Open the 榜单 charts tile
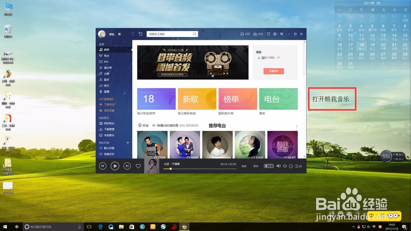Image resolution: width=411 pixels, height=231 pixels. click(x=238, y=99)
